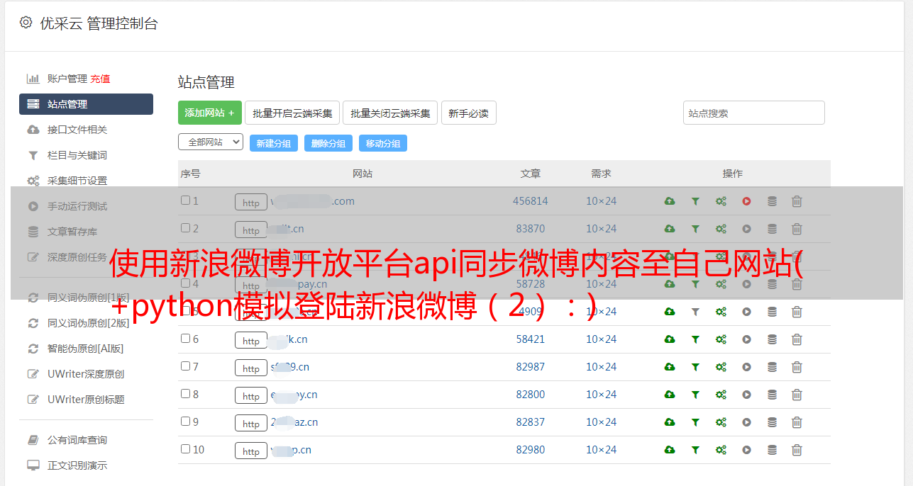
Task: Open the 全部网站 group dropdown
Action: point(211,142)
